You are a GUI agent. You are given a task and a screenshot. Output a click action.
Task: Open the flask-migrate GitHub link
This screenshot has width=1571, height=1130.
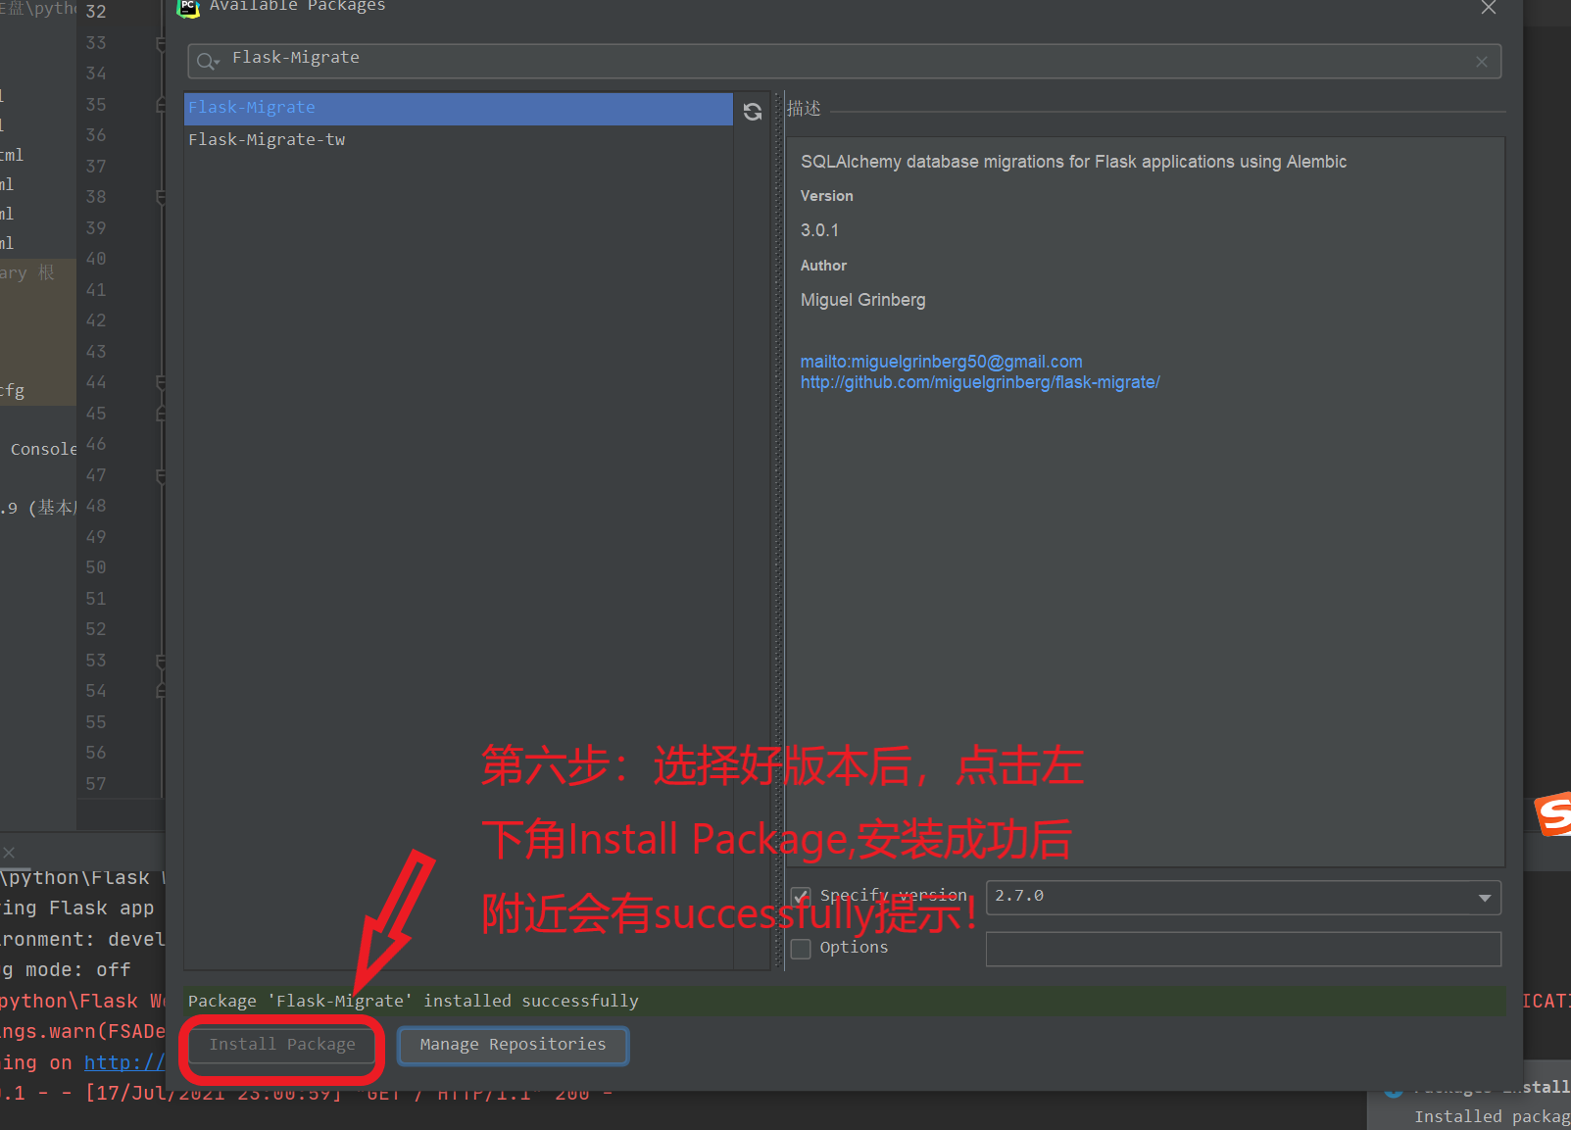[980, 382]
